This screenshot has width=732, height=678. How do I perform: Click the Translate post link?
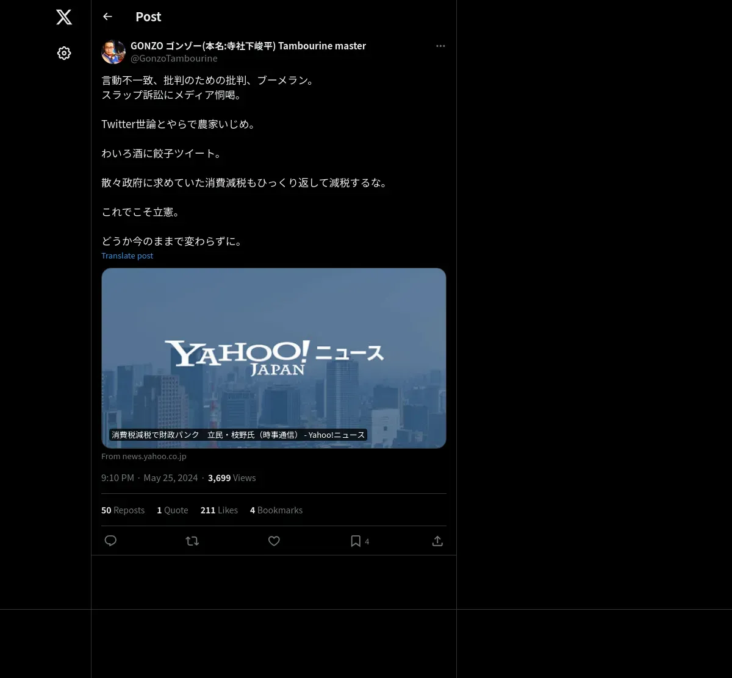[127, 255]
